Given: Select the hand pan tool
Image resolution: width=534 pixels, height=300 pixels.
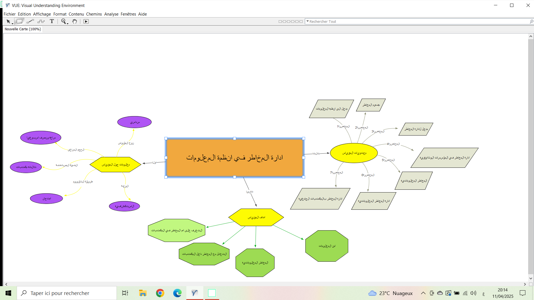Looking at the screenshot, I should (x=75, y=21).
